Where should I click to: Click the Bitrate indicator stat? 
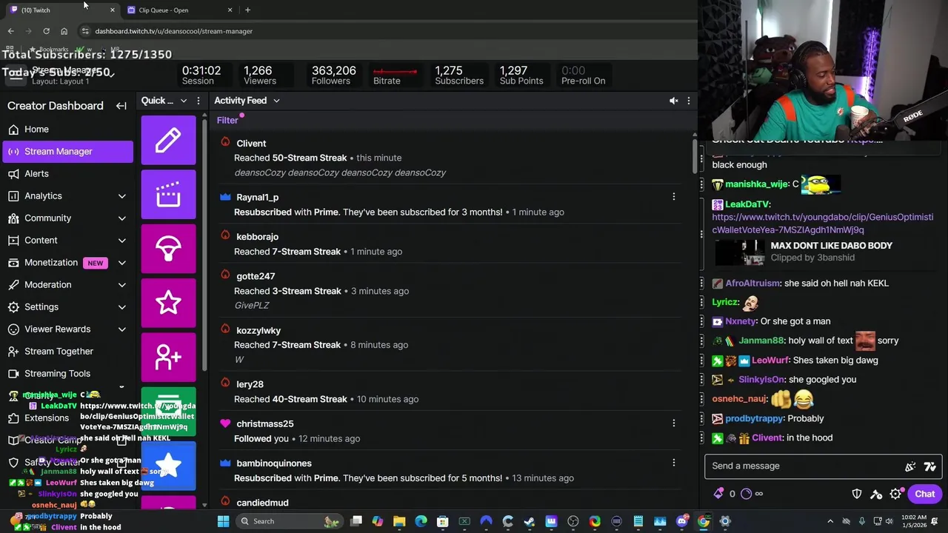395,76
